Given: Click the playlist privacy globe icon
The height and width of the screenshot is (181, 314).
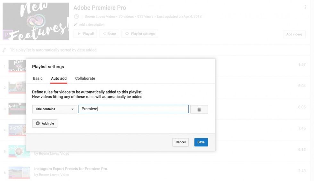Looking at the screenshot, I should point(76,17).
